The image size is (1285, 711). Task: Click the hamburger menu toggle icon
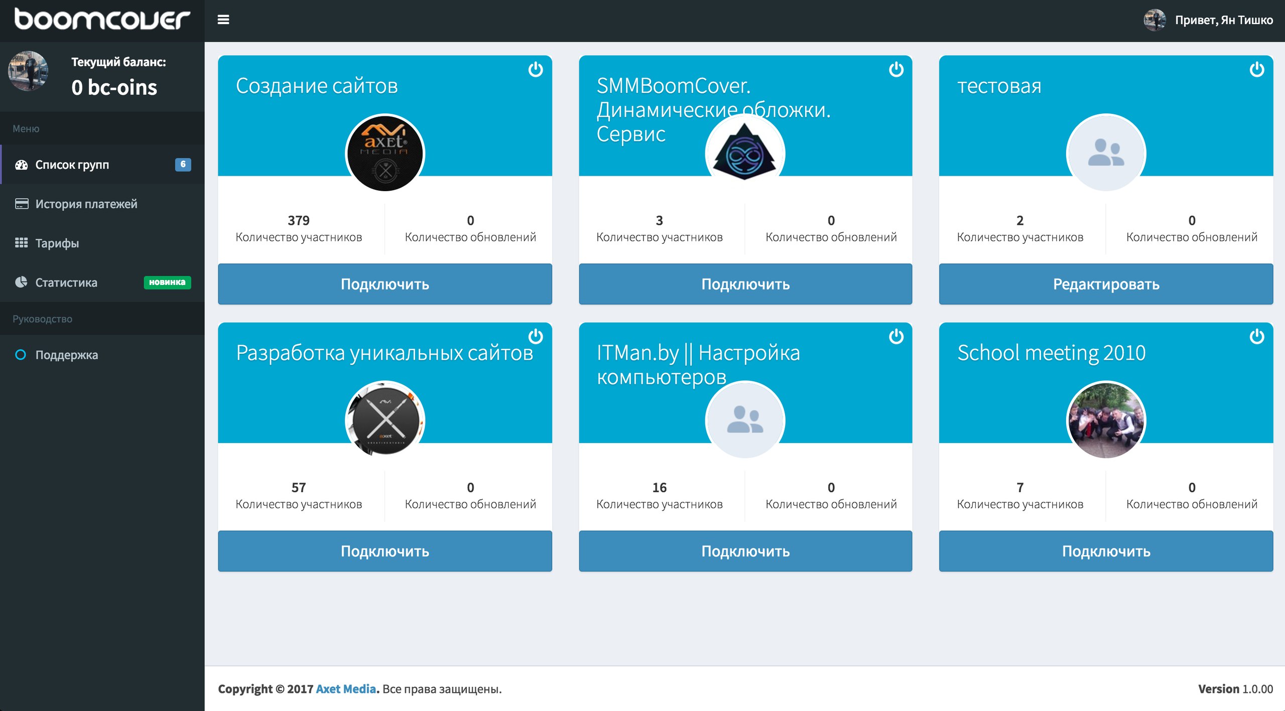tap(223, 20)
